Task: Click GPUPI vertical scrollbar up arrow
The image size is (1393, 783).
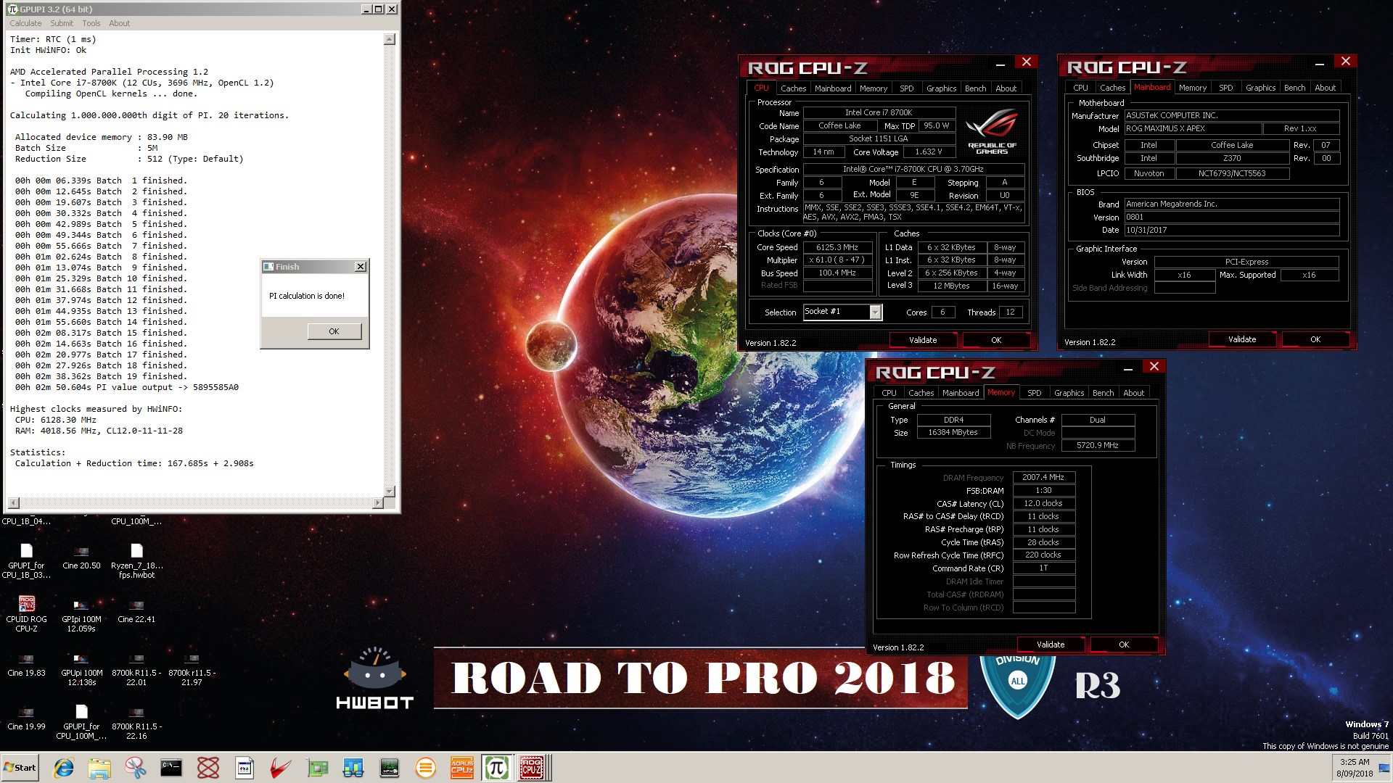Action: (390, 39)
